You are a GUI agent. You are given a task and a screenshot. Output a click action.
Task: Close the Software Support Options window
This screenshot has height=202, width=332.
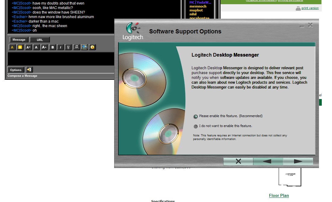pyautogui.click(x=310, y=25)
